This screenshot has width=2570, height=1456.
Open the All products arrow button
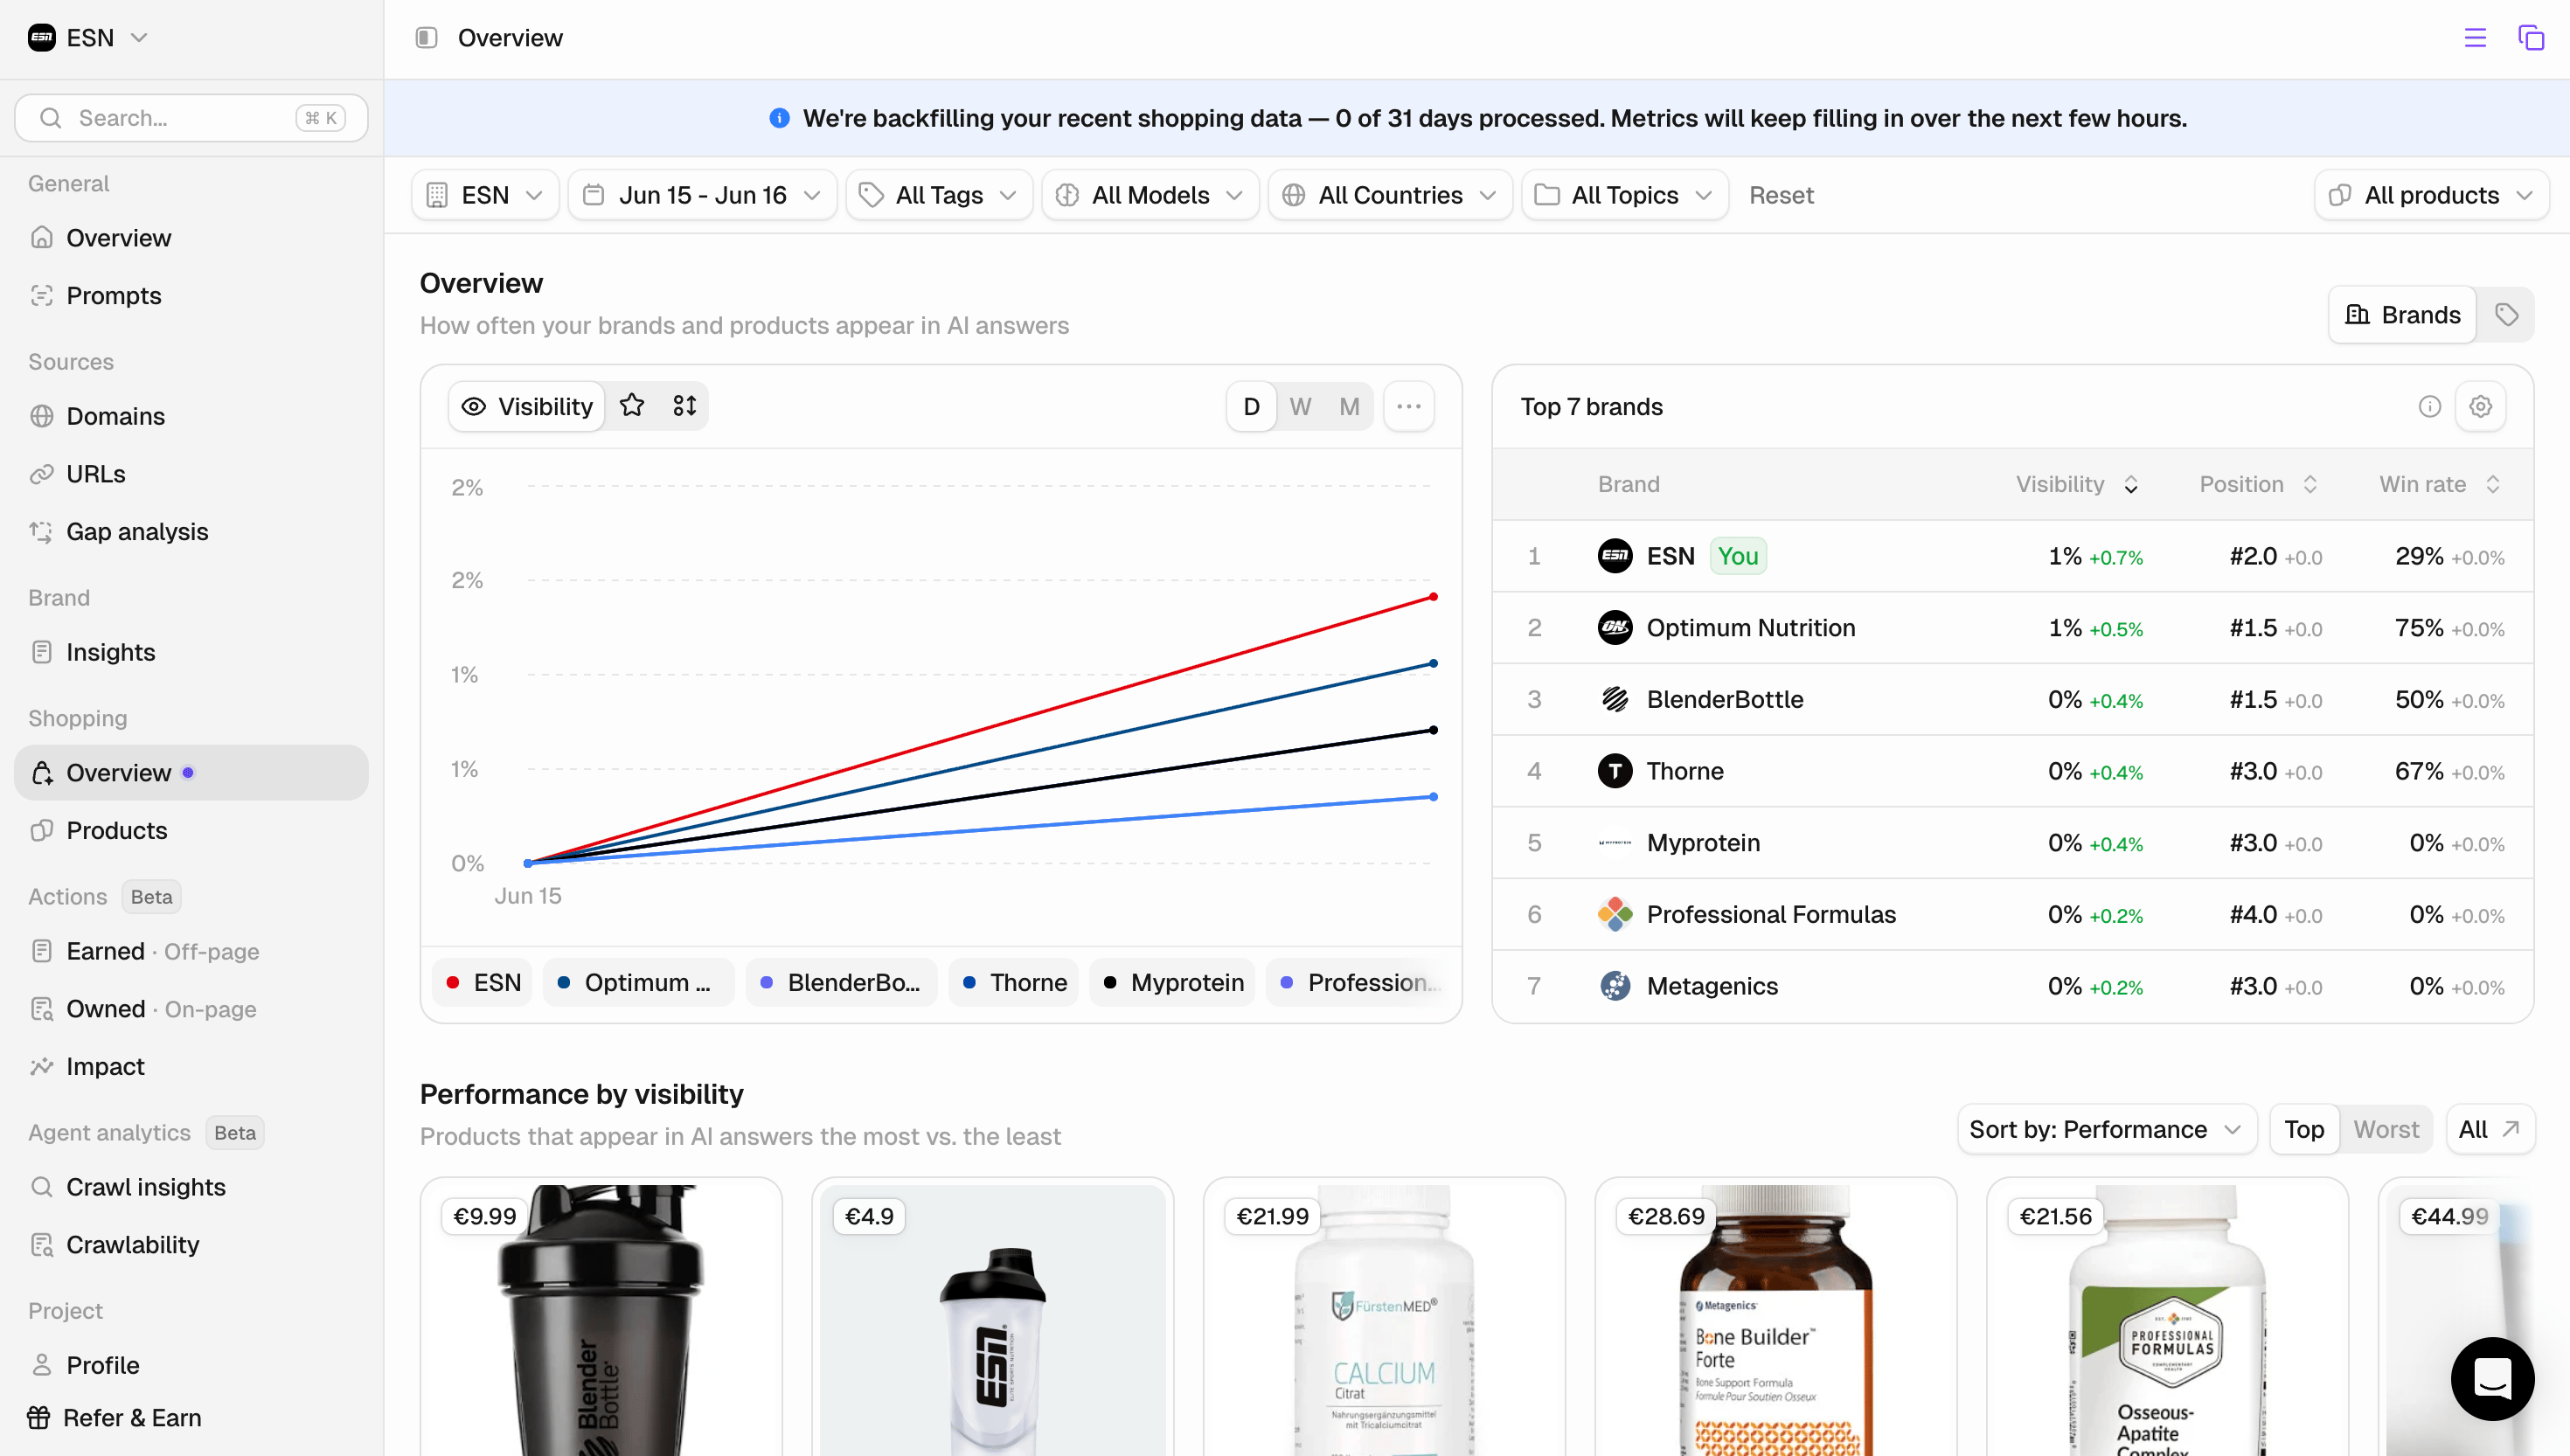click(2432, 195)
